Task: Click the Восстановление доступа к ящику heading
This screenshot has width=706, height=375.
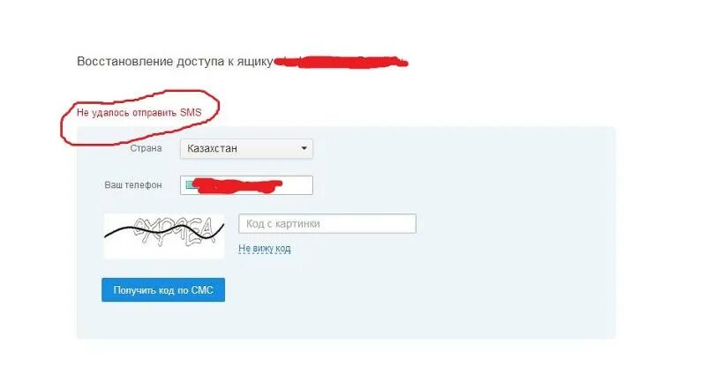Action: (x=175, y=62)
